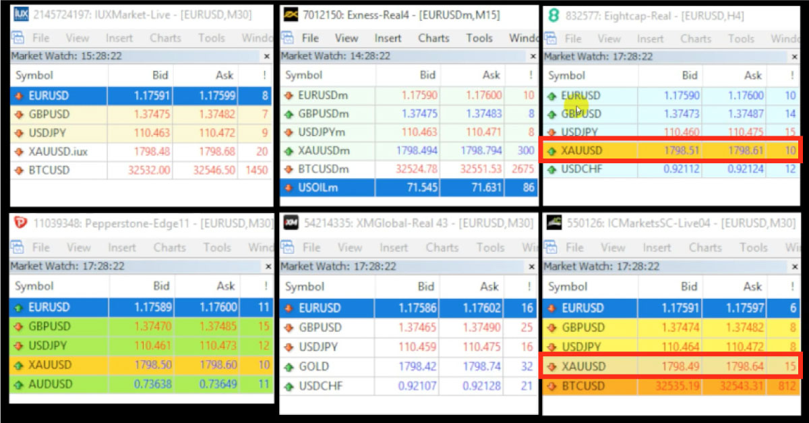
Task: Select the GOLD symbol in the XMGlobal window
Action: tap(313, 366)
